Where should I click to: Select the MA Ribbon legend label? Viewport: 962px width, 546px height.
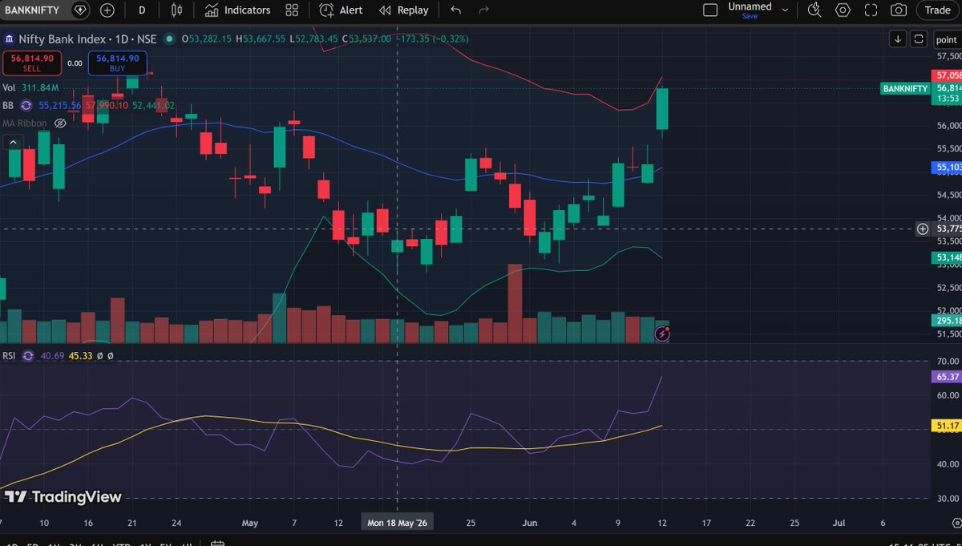[x=25, y=123]
